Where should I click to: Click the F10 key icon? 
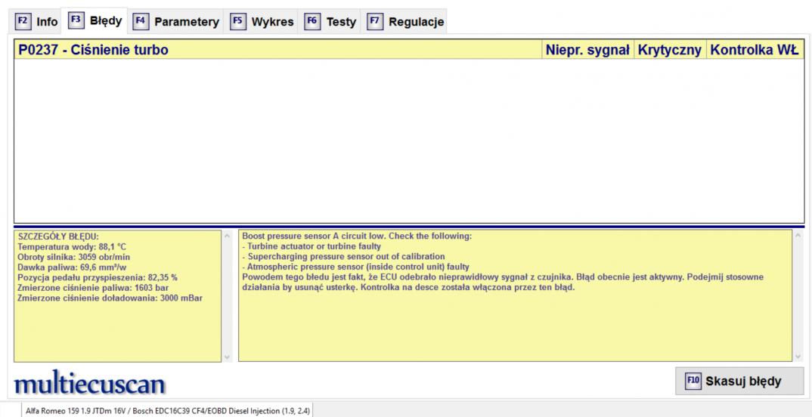tap(693, 381)
